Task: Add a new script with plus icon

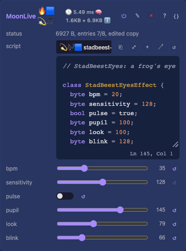Action: pyautogui.click(x=147, y=47)
